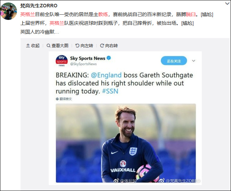Open the 梵高先生ZORRO username link

click(39, 6)
